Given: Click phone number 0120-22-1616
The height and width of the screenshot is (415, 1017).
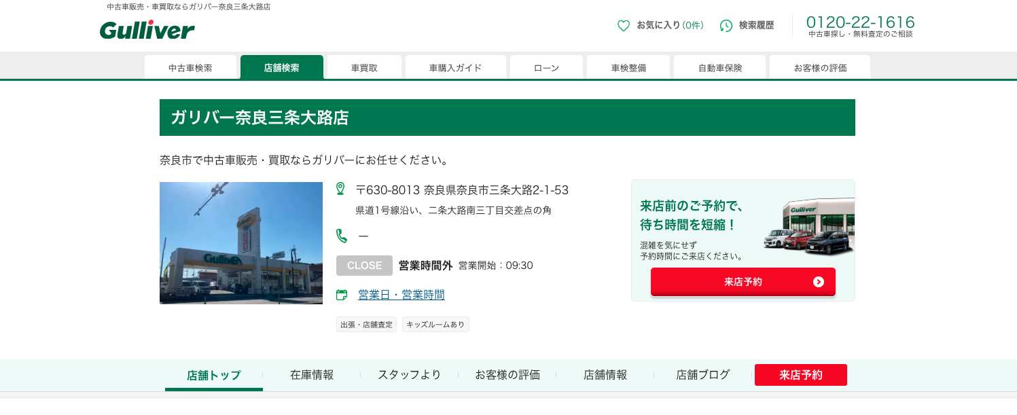Looking at the screenshot, I should pyautogui.click(x=861, y=22).
